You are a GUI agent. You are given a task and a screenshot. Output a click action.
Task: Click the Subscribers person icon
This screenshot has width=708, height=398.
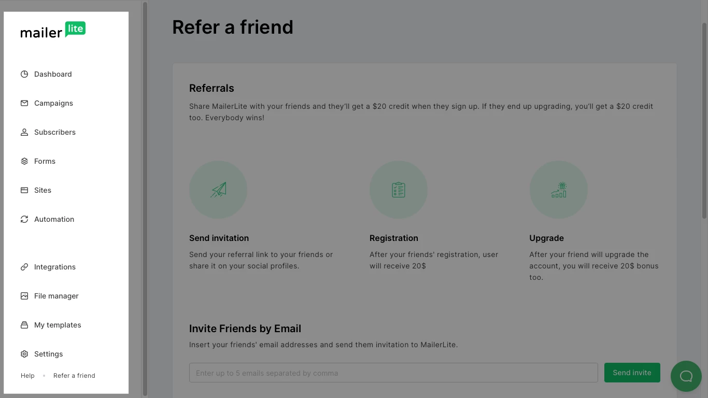click(24, 132)
